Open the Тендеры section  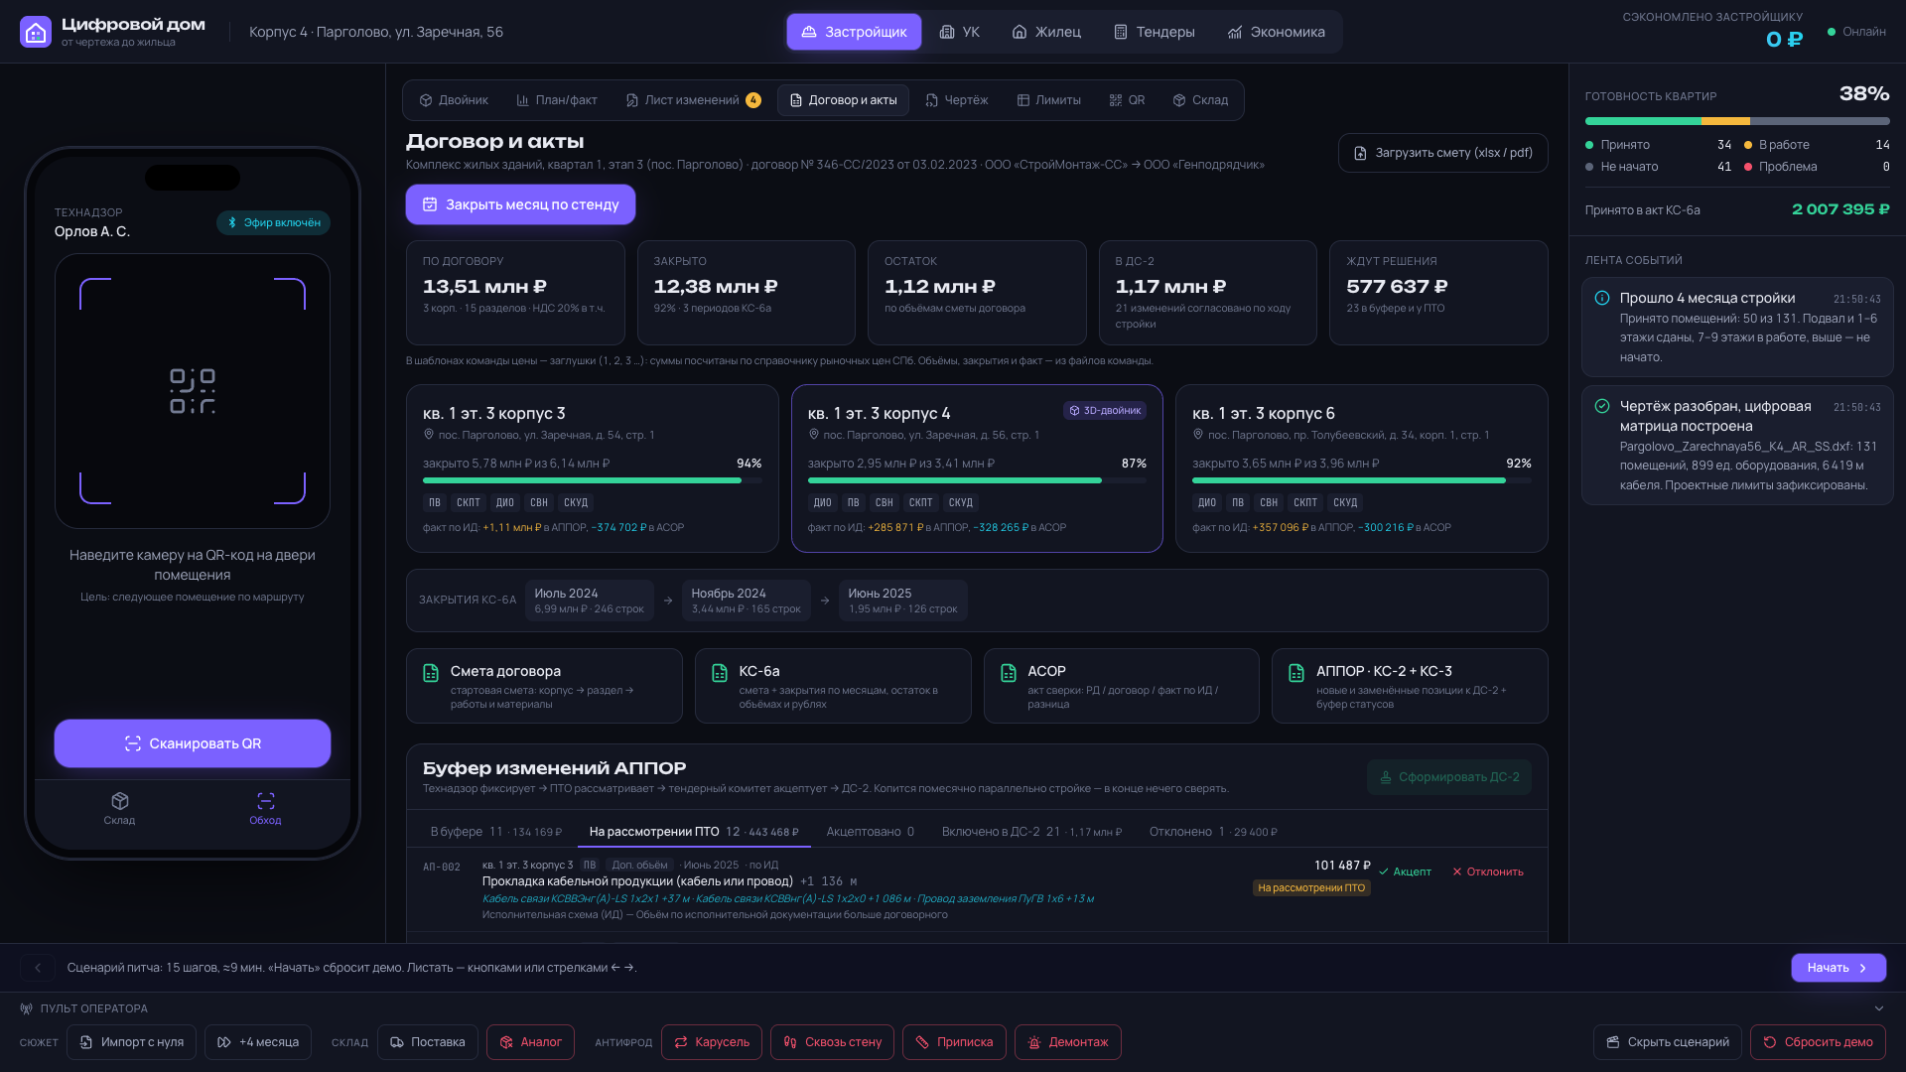1155,32
